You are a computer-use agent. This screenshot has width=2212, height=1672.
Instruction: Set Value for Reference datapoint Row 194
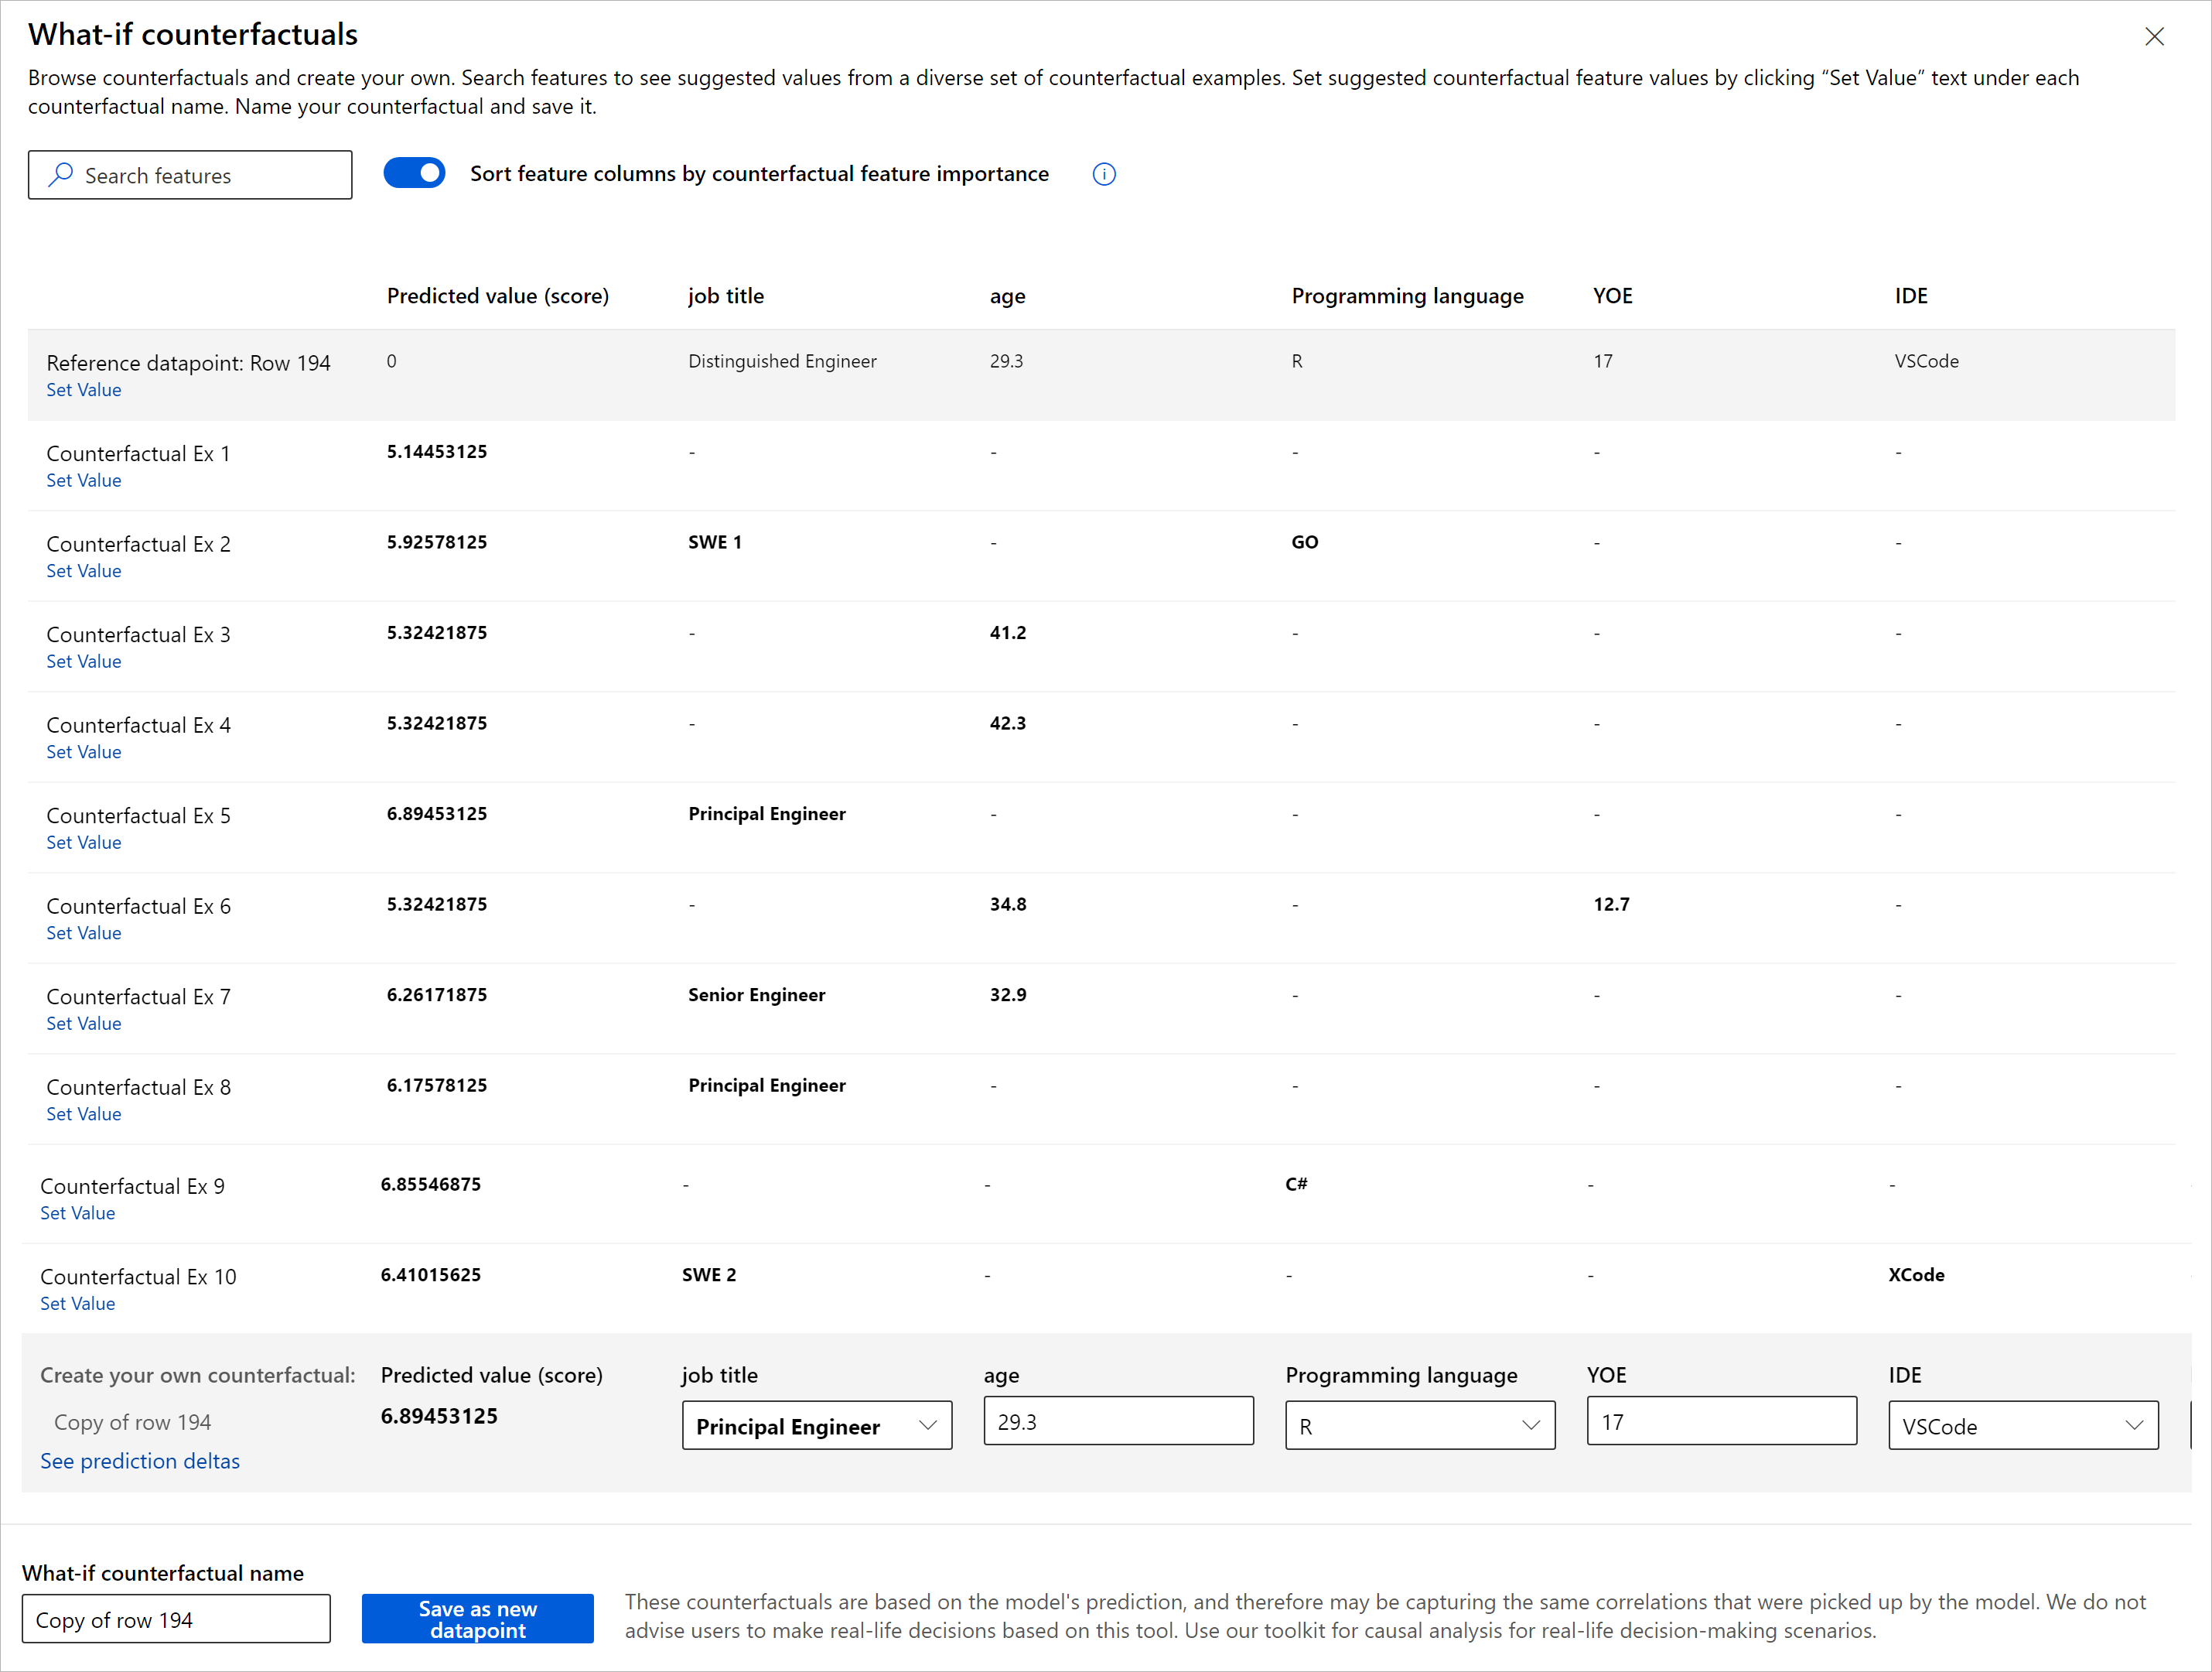(x=84, y=390)
